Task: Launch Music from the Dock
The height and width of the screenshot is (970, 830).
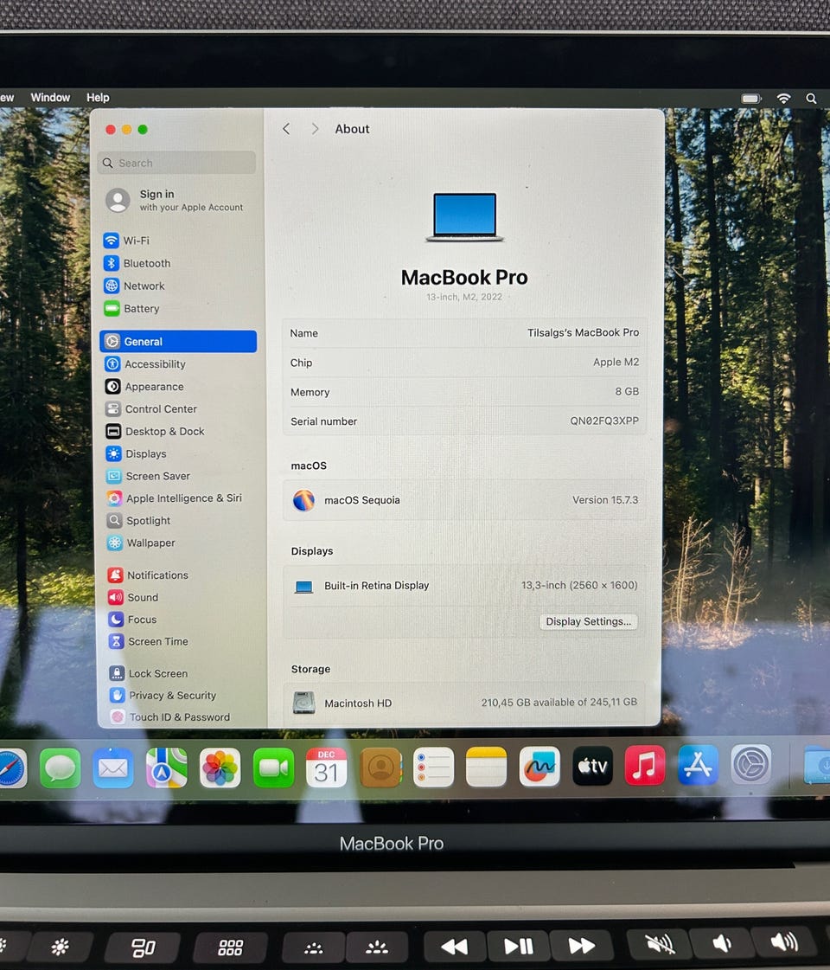Action: [645, 765]
